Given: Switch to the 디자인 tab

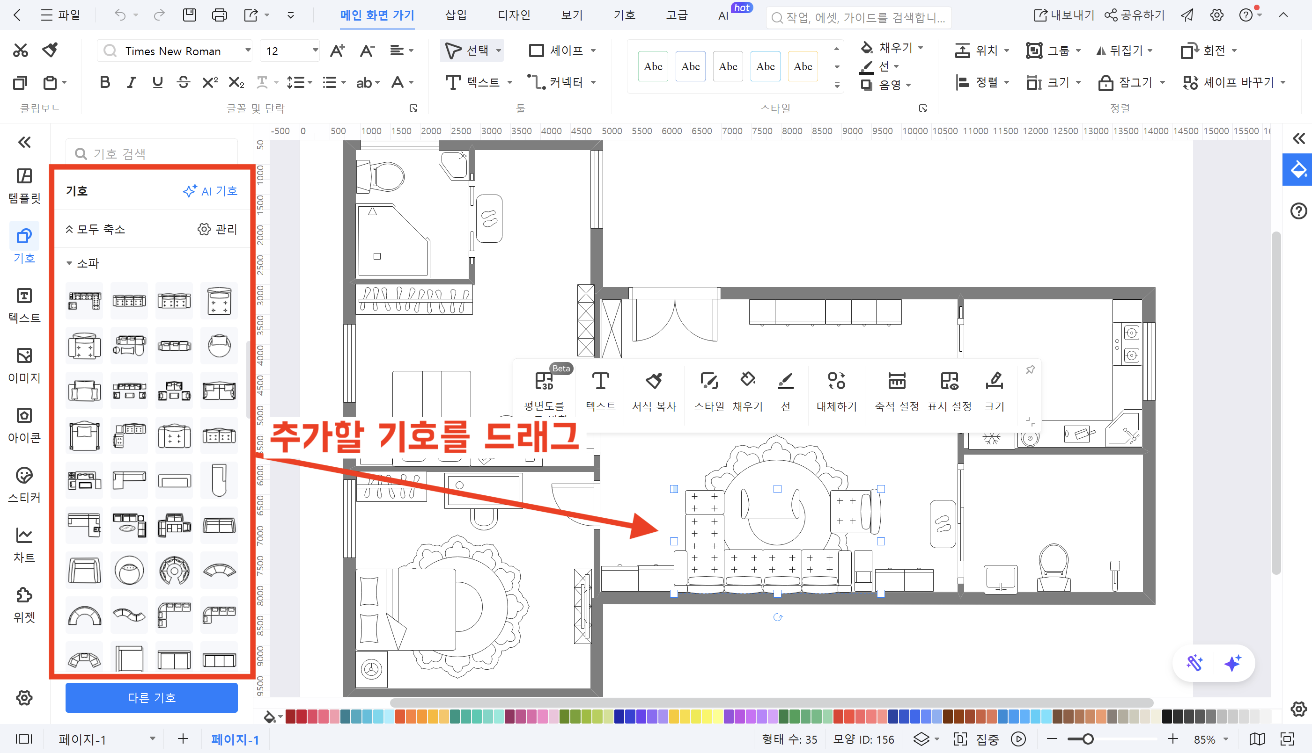Looking at the screenshot, I should (513, 15).
